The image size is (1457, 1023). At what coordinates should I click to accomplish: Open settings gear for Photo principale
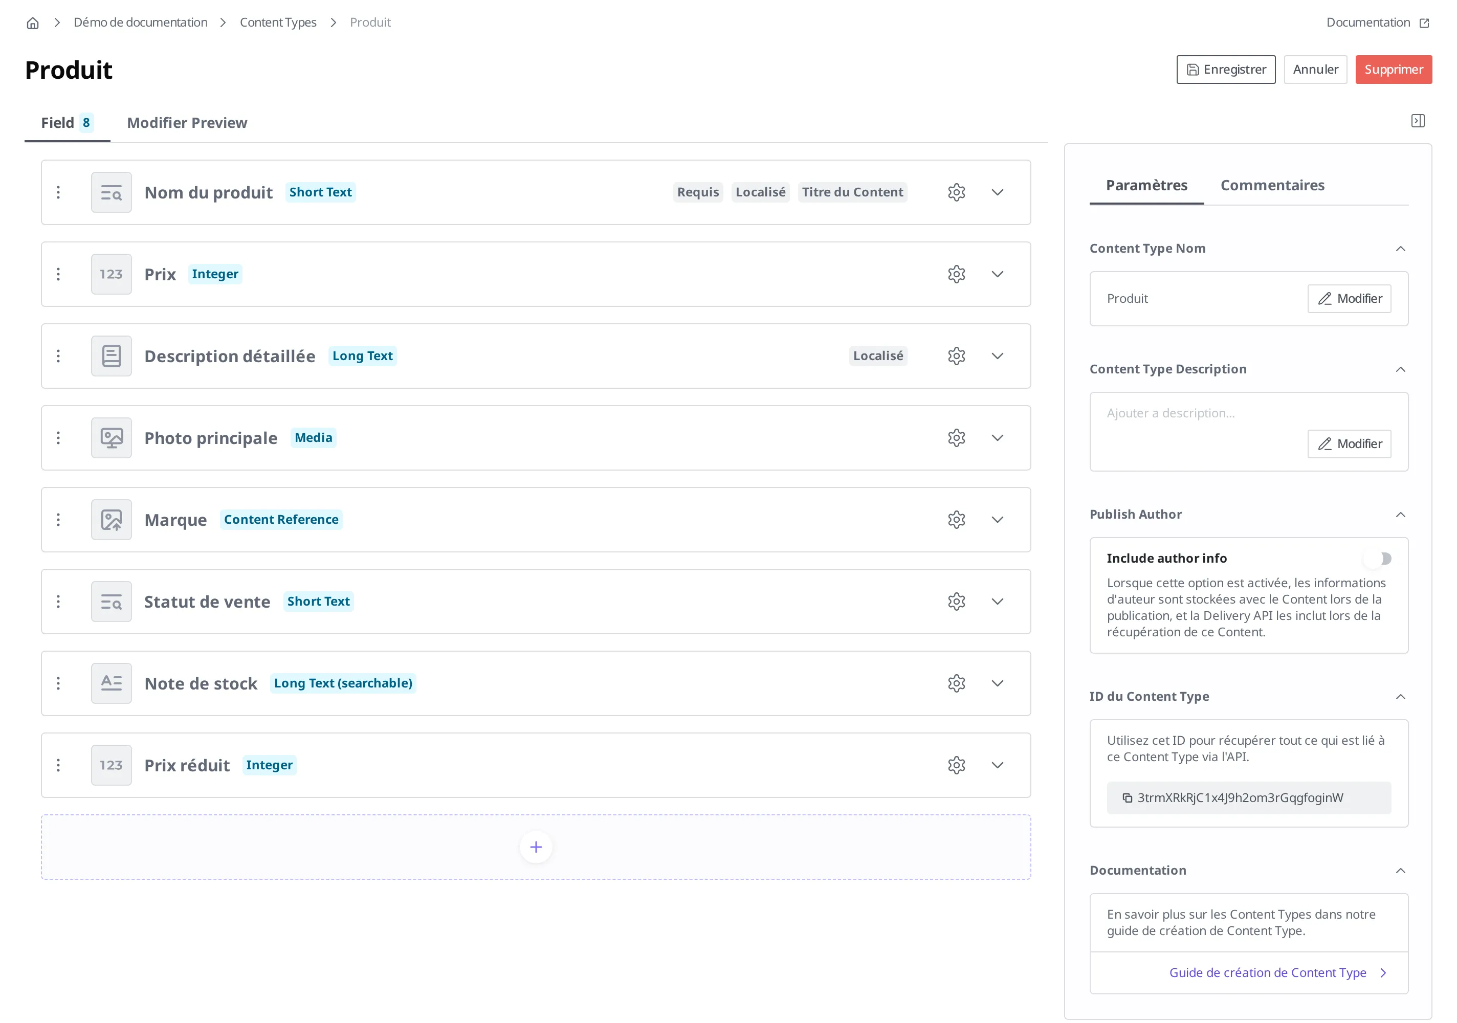click(956, 438)
